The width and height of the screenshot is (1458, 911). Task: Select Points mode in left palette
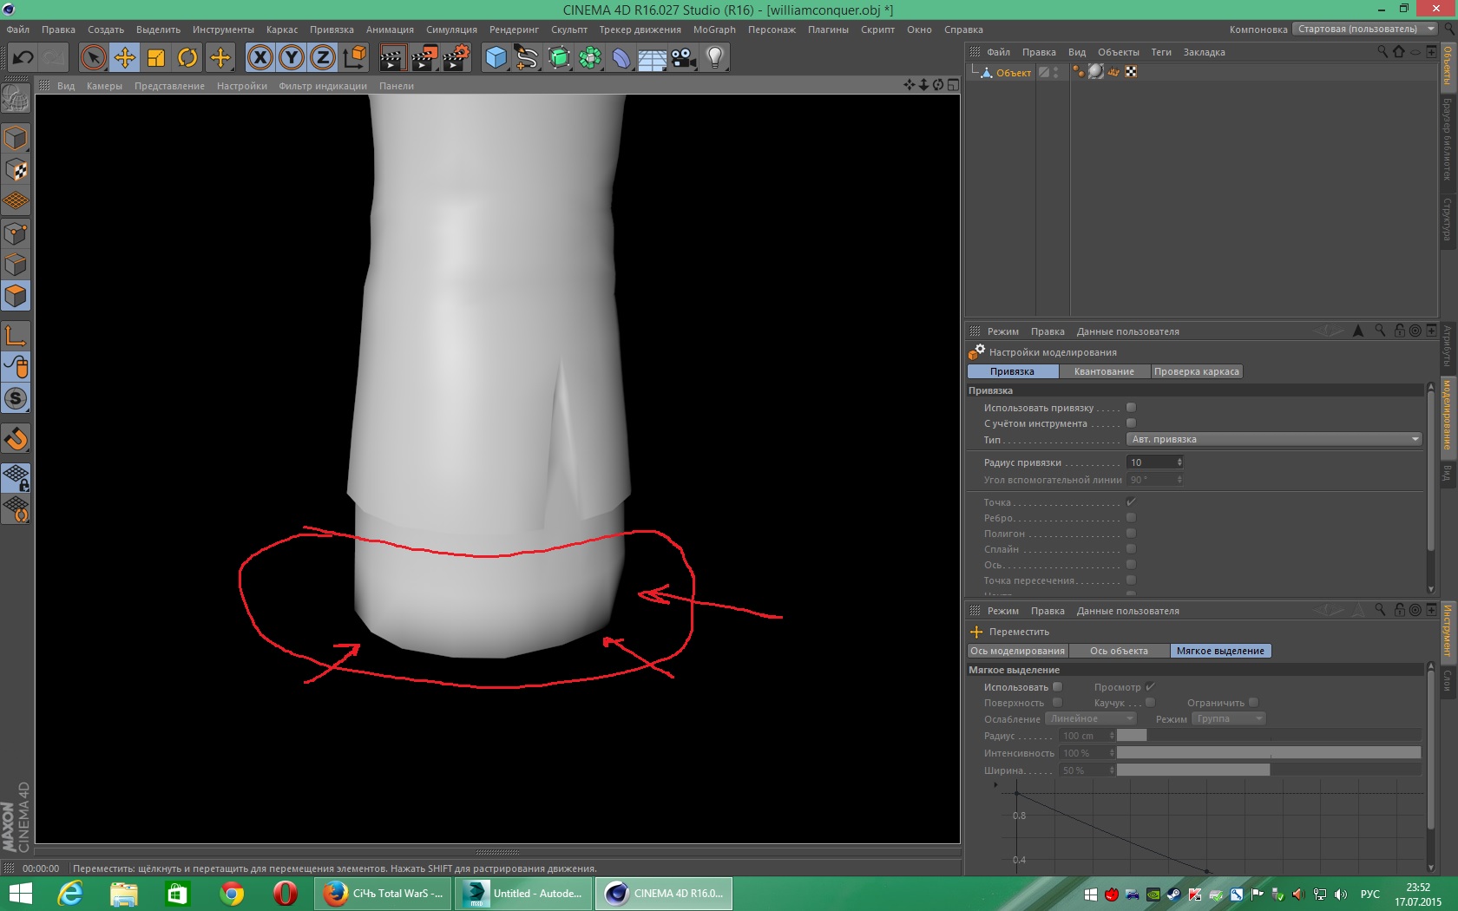coord(16,233)
